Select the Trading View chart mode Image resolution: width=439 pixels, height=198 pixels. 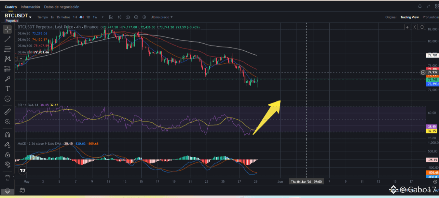tap(409, 17)
